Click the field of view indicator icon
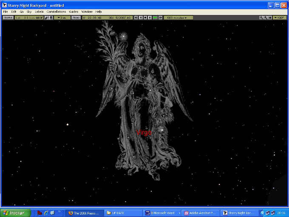The image size is (289, 217). tap(270, 18)
